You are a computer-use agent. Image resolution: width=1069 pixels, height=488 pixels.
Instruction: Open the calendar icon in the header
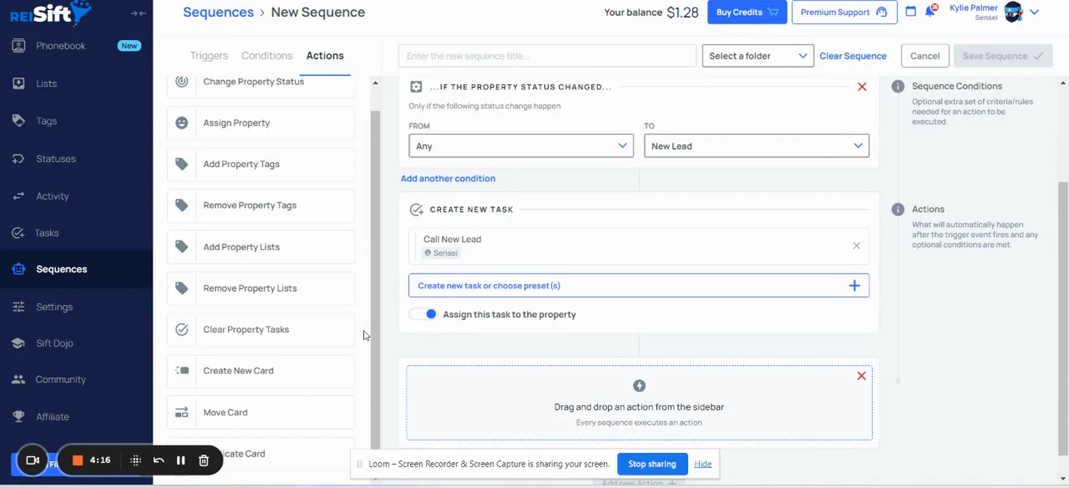click(911, 11)
